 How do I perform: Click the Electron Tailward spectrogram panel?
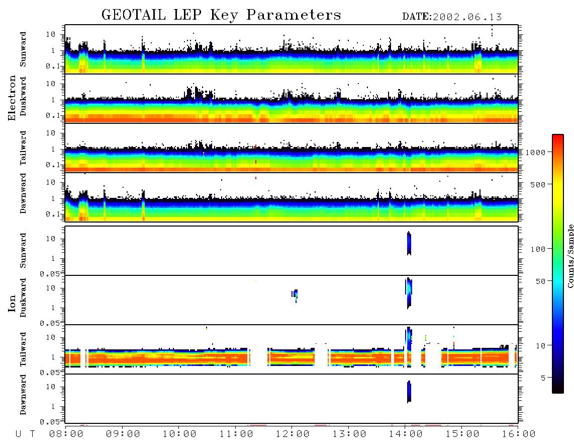(x=292, y=148)
